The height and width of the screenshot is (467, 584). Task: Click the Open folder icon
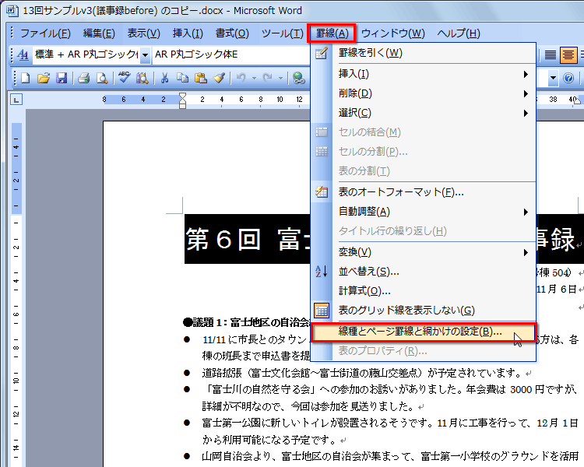pyautogui.click(x=43, y=78)
